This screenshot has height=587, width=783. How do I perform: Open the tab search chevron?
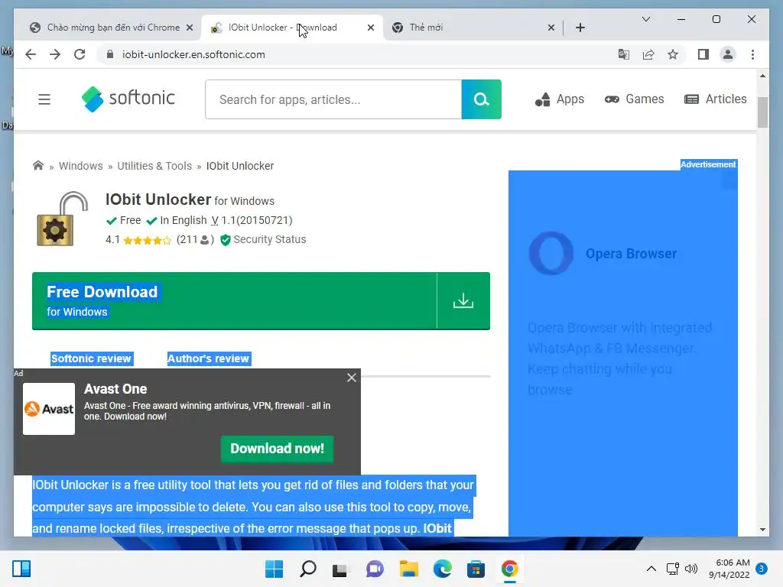tap(645, 19)
